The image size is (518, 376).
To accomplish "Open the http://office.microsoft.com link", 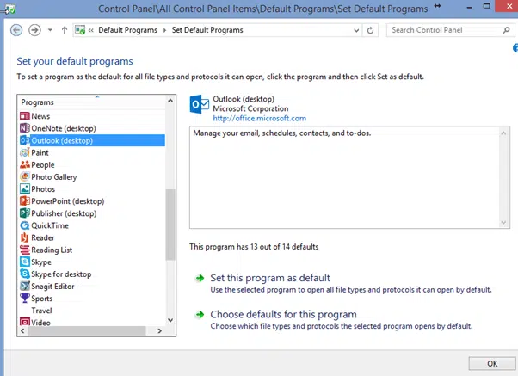I will [259, 118].
